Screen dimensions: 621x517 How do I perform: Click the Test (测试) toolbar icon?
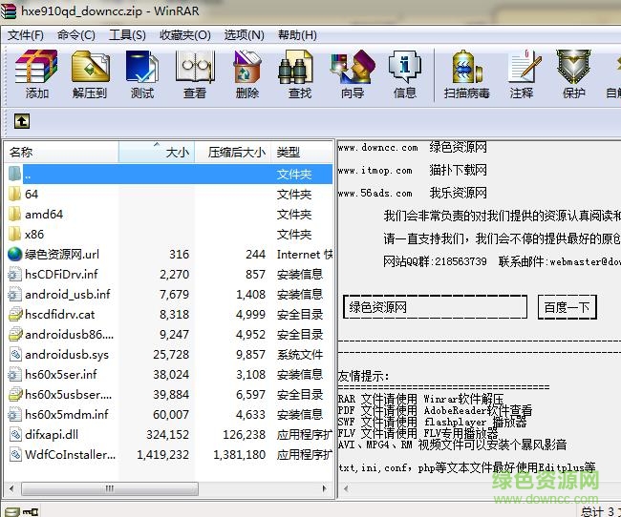141,67
